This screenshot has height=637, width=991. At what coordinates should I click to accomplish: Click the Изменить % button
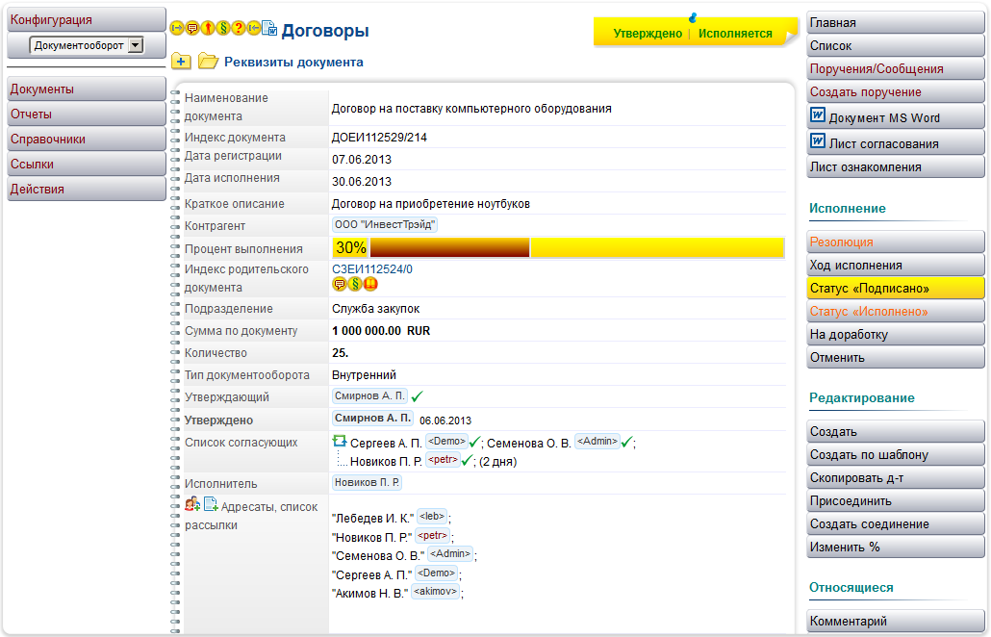tap(895, 548)
